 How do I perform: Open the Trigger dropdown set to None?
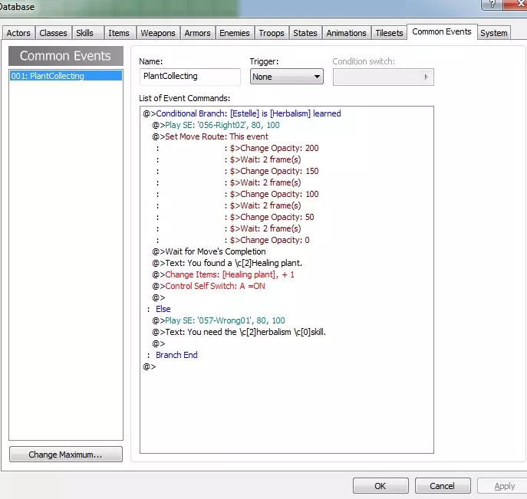[287, 77]
